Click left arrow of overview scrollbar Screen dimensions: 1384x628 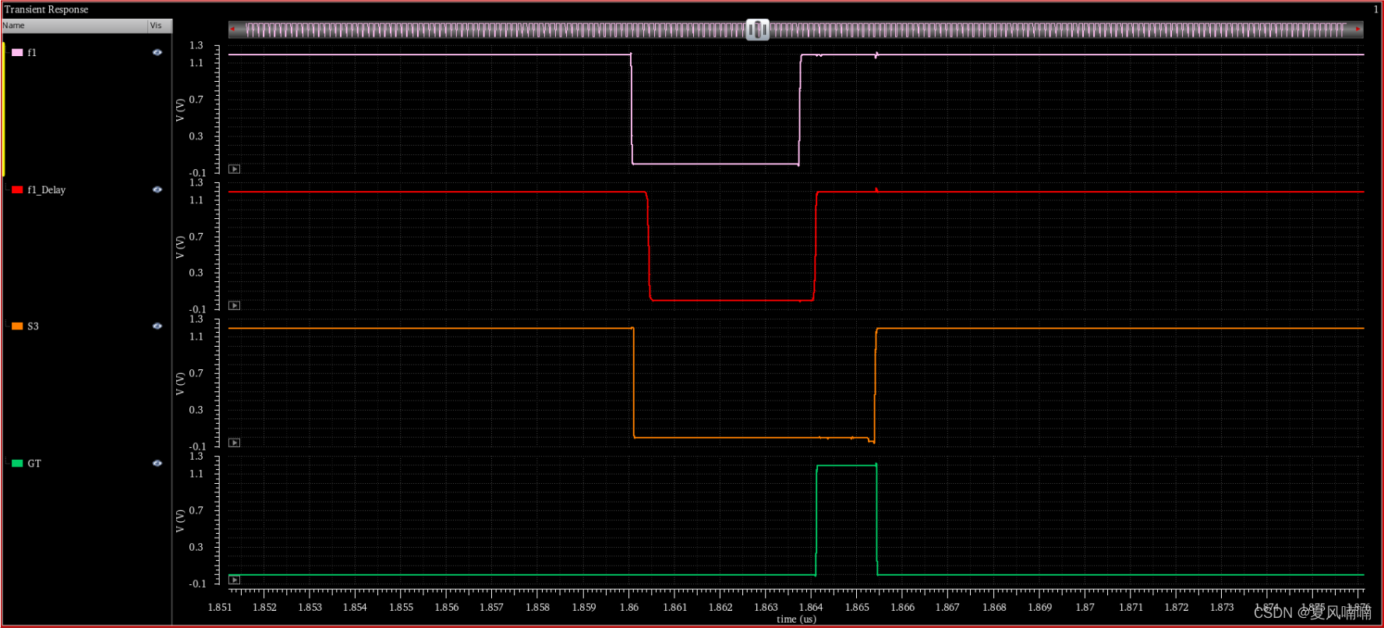(233, 30)
